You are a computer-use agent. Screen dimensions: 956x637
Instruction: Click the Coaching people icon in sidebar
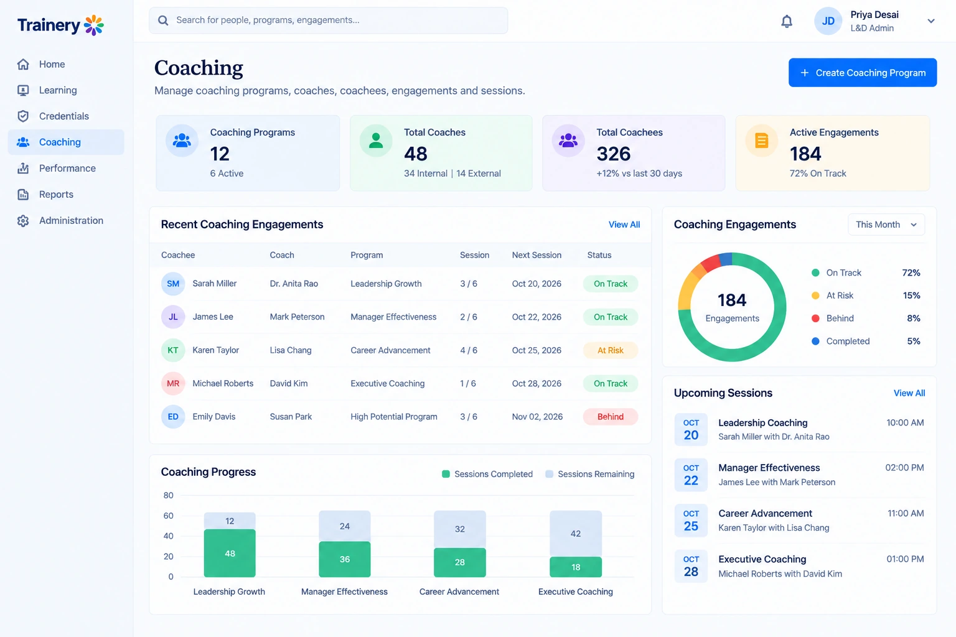click(x=23, y=142)
